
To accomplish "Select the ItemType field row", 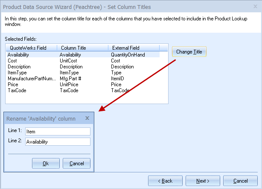I will (x=83, y=73).
